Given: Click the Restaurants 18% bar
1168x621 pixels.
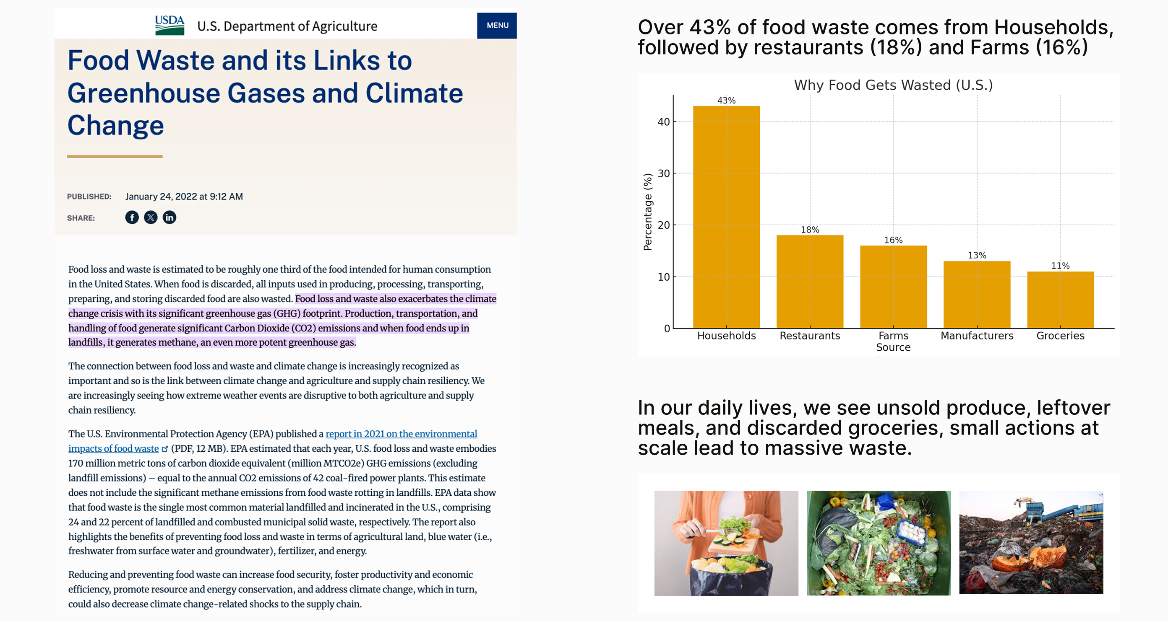Looking at the screenshot, I should pyautogui.click(x=809, y=281).
